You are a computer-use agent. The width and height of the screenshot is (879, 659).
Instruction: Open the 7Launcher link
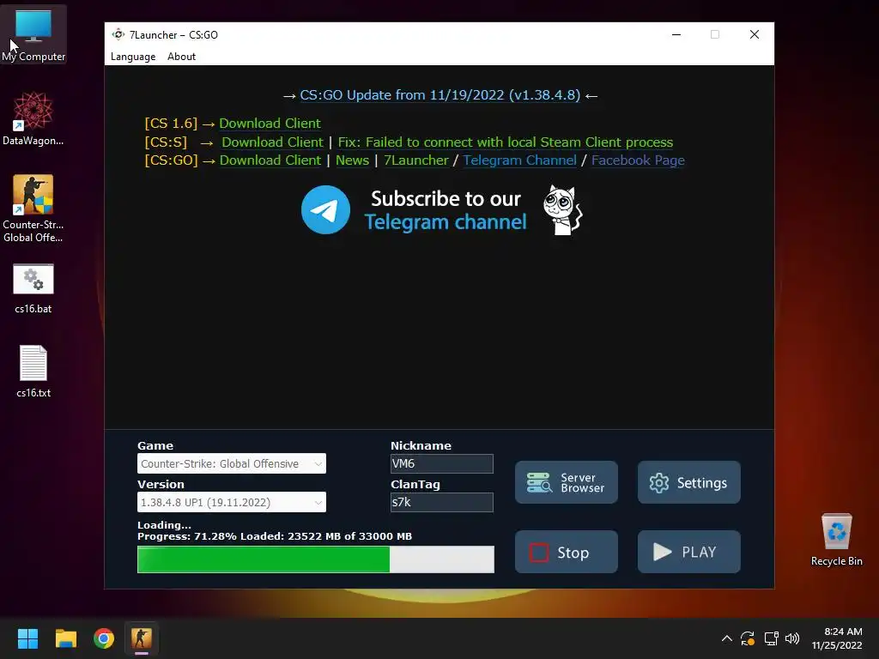click(x=416, y=160)
